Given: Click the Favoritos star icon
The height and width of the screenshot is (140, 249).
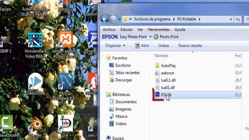Looking at the screenshot, I should (x=108, y=58).
